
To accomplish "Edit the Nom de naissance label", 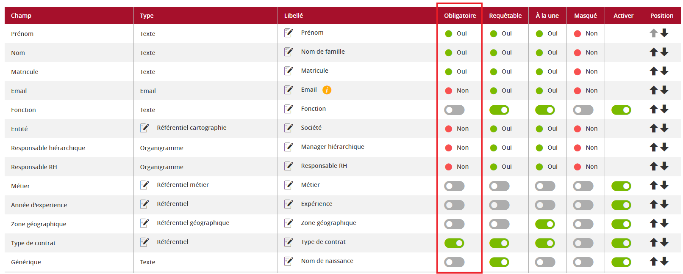I will 289,261.
